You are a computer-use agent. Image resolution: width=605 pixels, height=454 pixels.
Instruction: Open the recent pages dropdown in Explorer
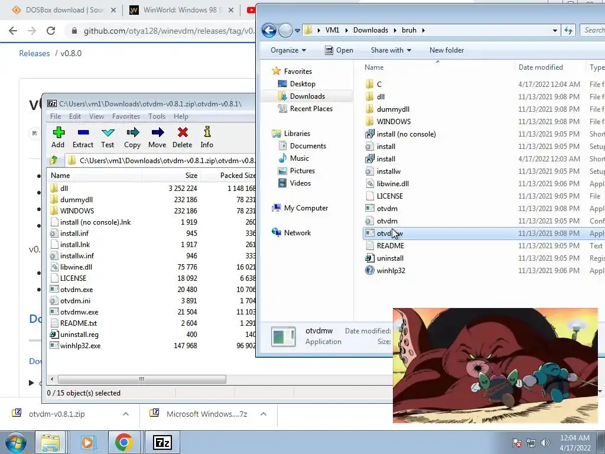(297, 31)
